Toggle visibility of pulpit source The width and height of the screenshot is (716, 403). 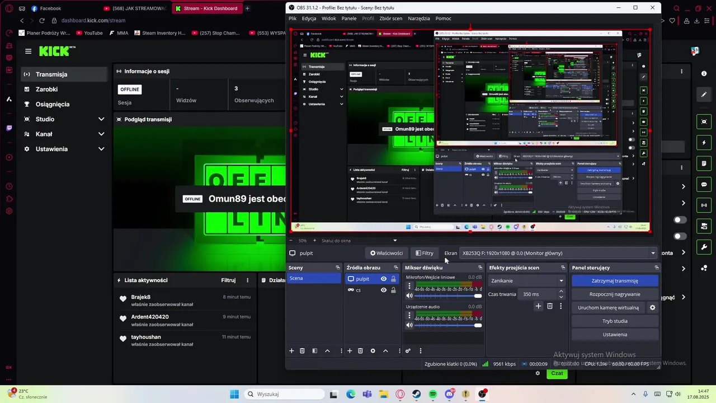(x=384, y=279)
